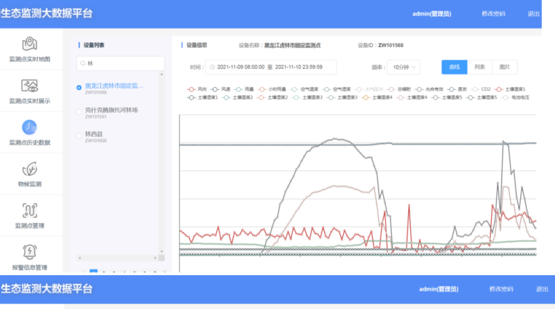Open the 物候监测 leaf icon

[30, 169]
